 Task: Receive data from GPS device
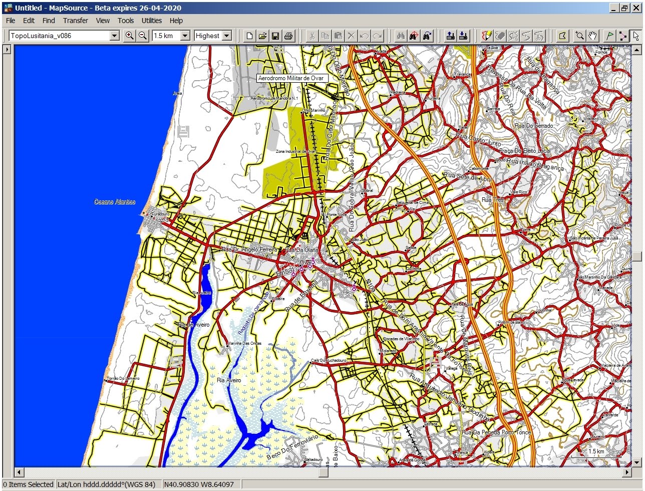point(463,36)
